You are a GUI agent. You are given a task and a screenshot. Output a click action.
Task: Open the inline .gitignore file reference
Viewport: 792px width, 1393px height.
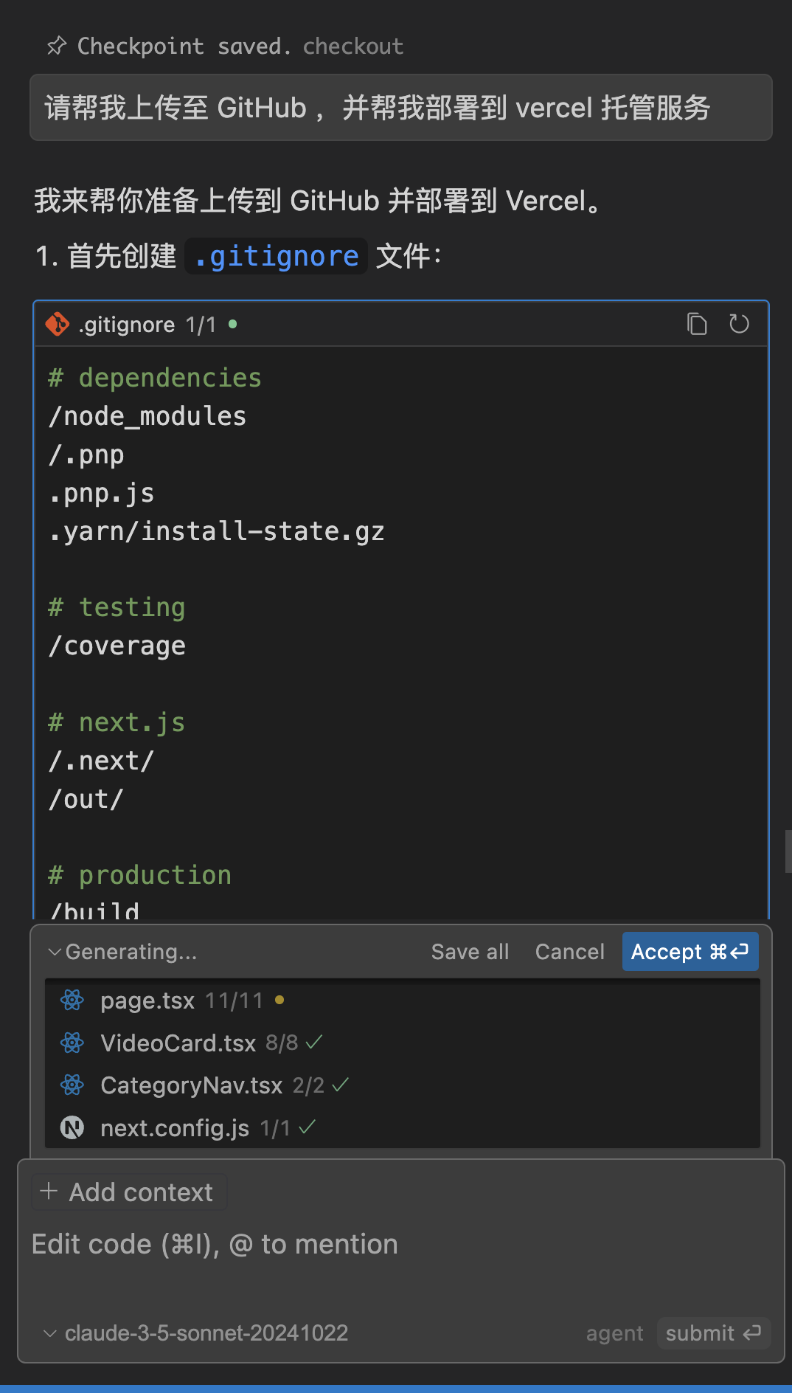point(276,256)
